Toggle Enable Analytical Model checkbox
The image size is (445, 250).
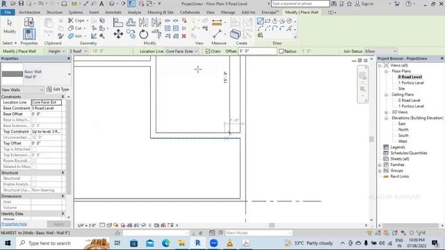pos(34,184)
